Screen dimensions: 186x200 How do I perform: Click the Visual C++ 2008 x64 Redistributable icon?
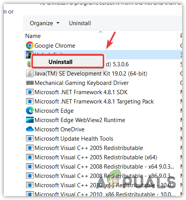point(30,166)
